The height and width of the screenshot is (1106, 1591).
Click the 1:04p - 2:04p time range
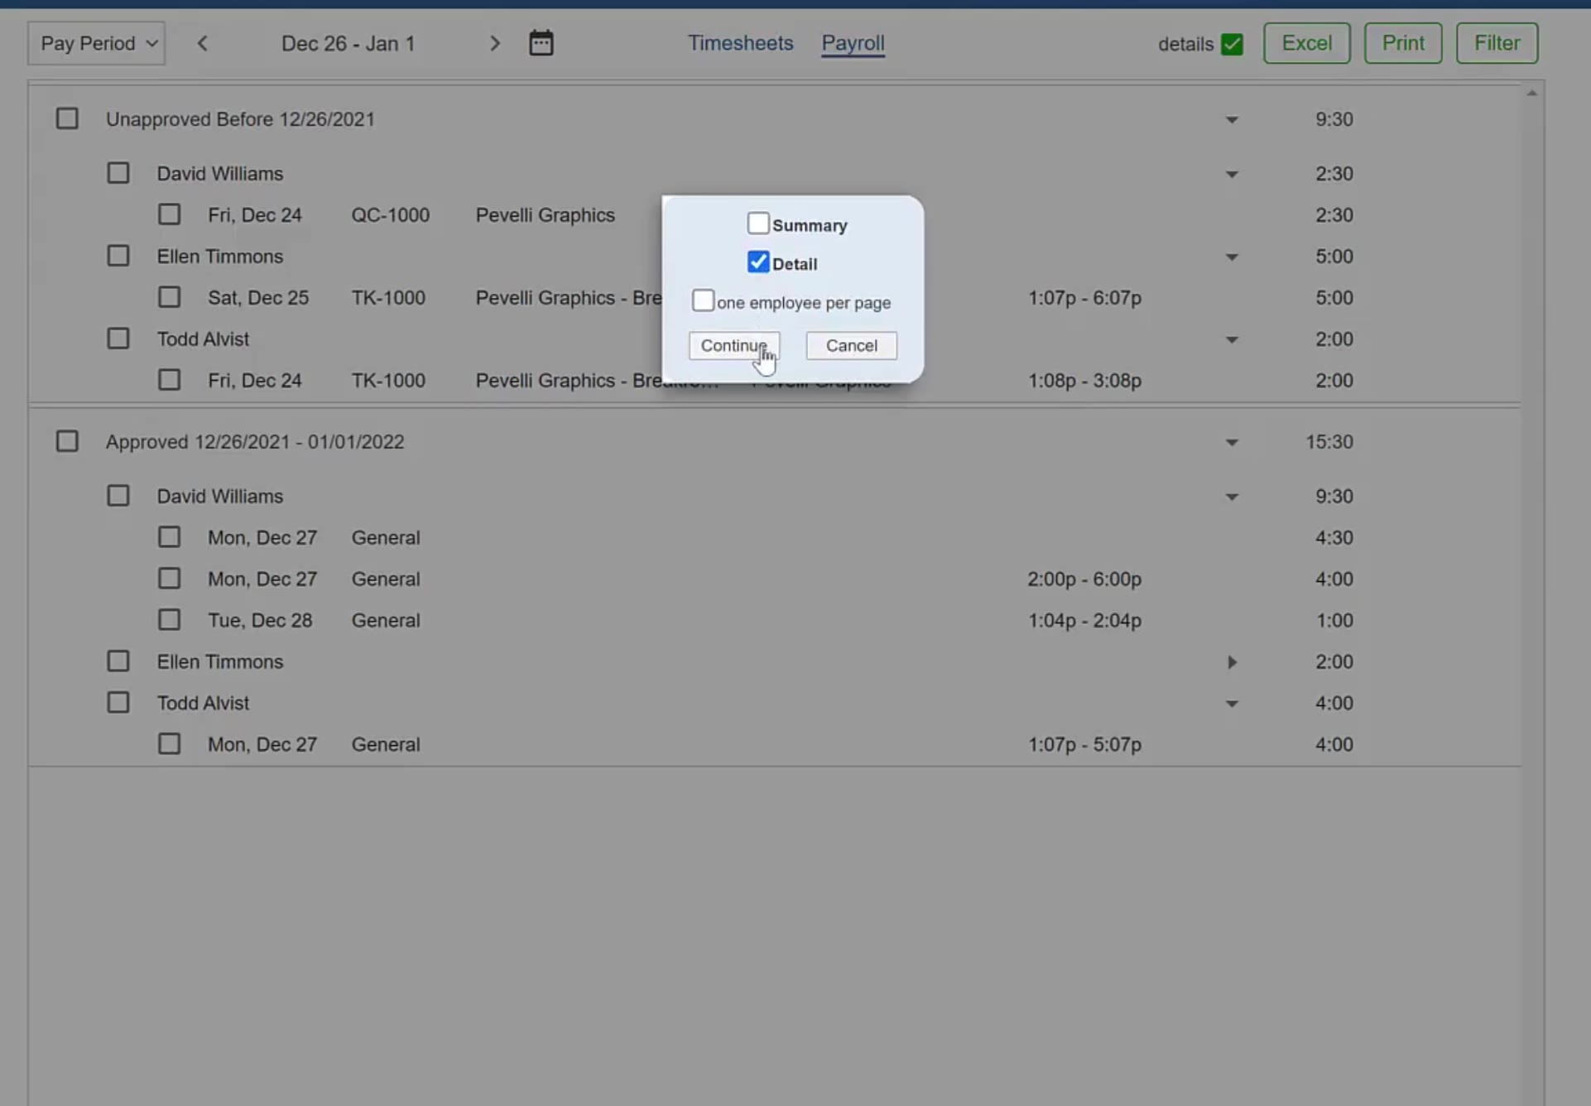(1084, 621)
